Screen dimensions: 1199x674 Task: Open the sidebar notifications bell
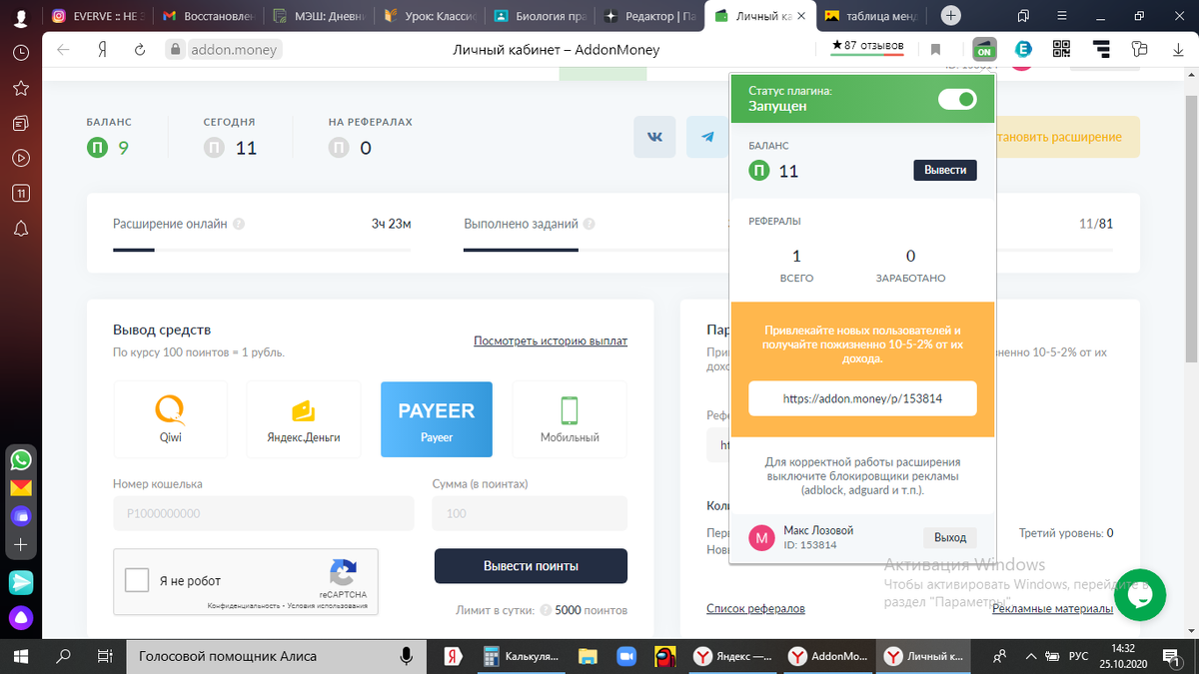click(x=21, y=229)
